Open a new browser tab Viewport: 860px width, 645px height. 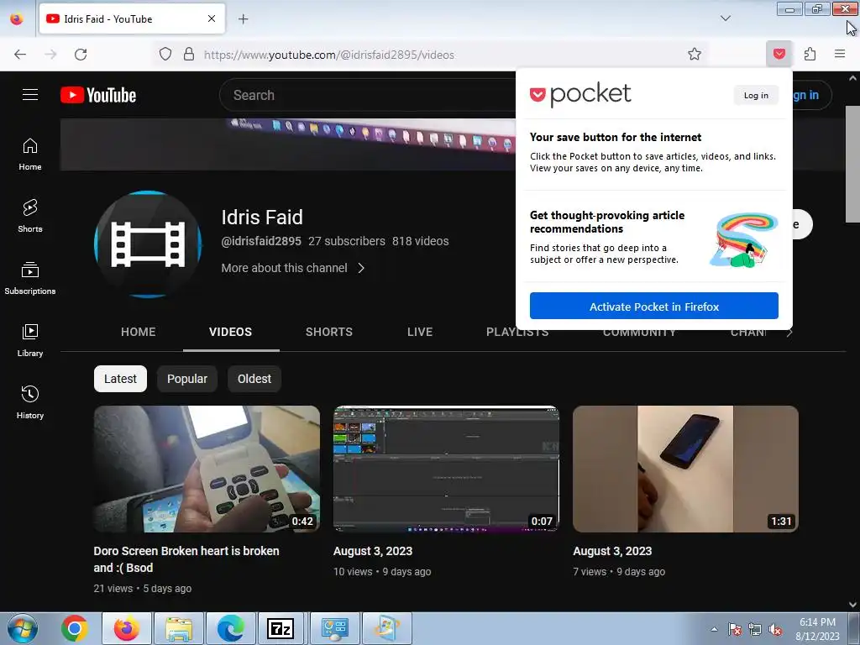point(243,19)
